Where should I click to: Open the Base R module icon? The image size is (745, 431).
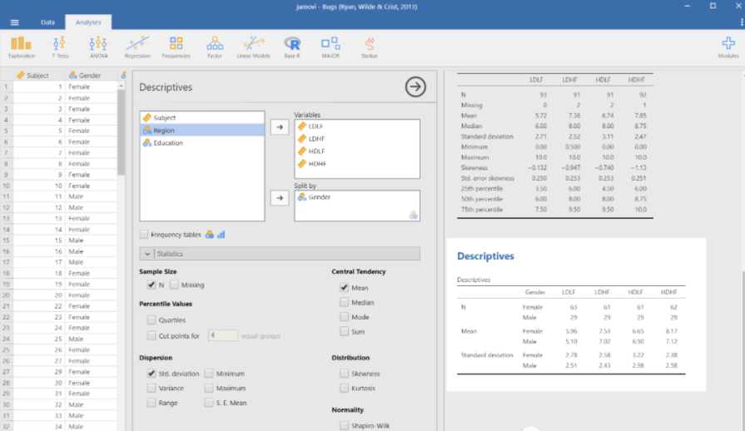point(292,47)
